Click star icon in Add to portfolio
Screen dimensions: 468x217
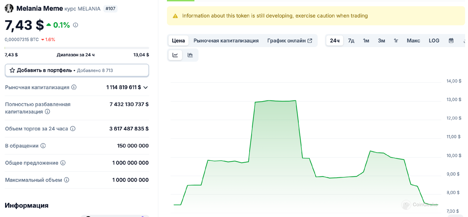[x=12, y=70]
